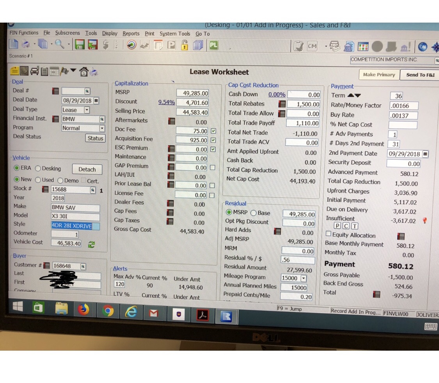Select the Desking radio button
Screen dimensions: 439x383
click(x=38, y=168)
